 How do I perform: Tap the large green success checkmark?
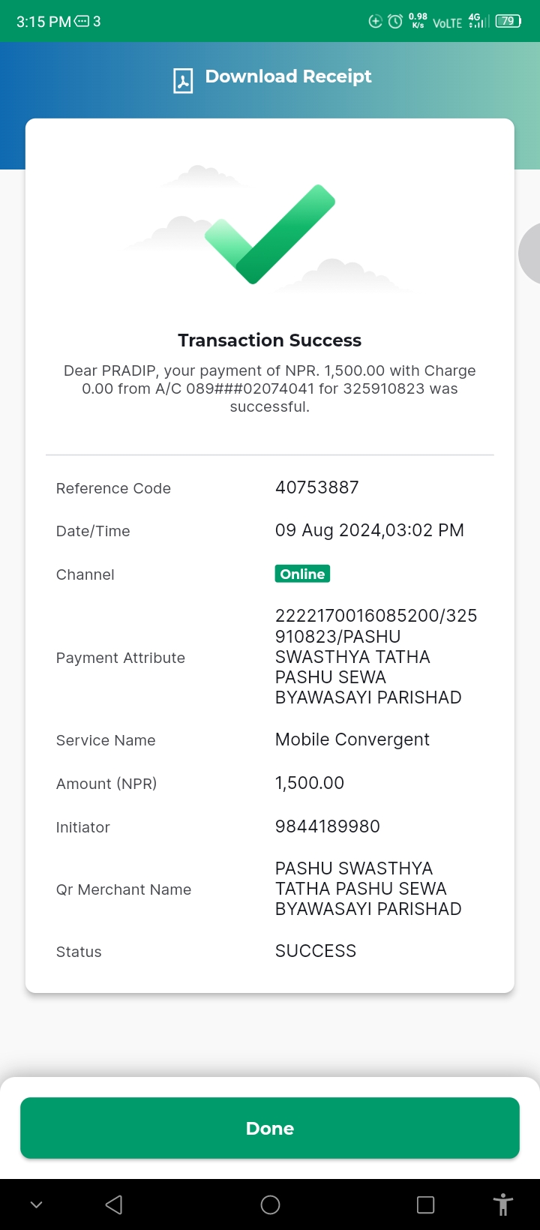[270, 234]
